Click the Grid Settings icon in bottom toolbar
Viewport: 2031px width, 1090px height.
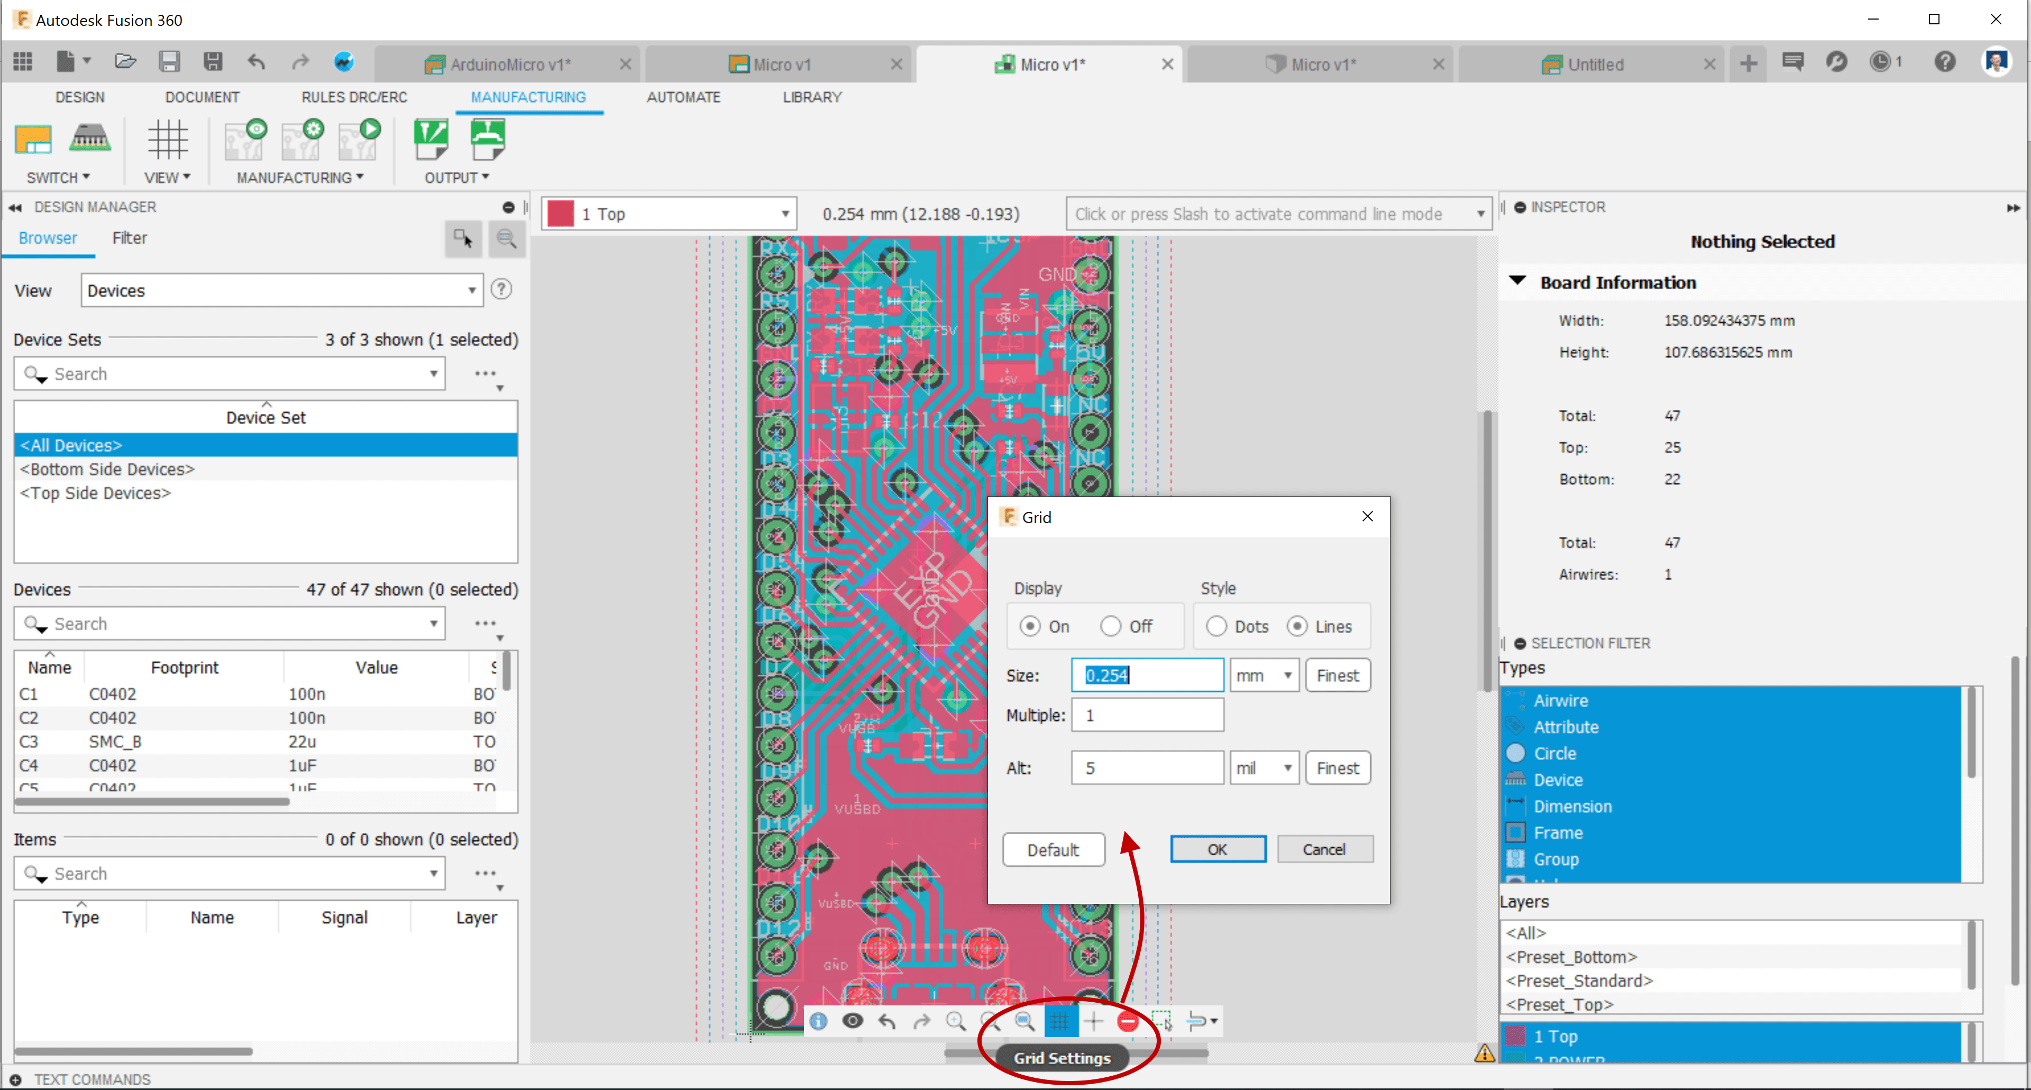coord(1059,1021)
